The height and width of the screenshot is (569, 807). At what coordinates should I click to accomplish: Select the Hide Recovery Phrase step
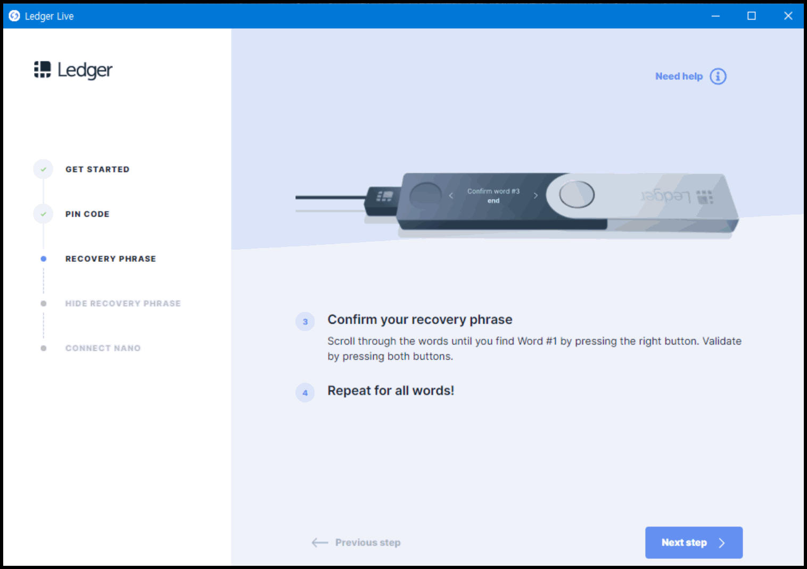(123, 303)
